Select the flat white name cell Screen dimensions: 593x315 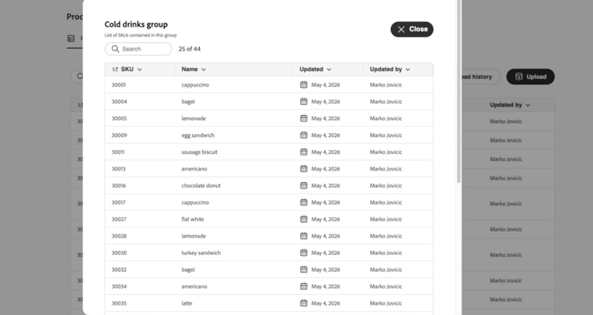(192, 219)
